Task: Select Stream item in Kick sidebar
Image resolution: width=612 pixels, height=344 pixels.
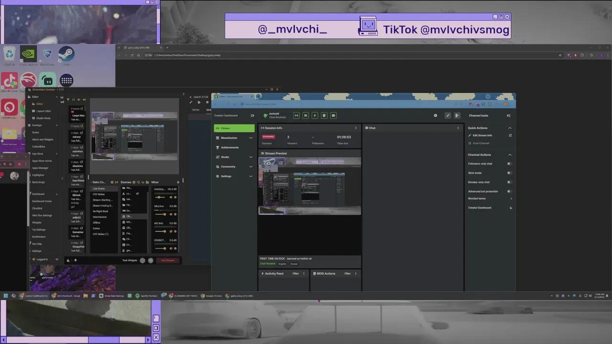Action: (x=234, y=128)
